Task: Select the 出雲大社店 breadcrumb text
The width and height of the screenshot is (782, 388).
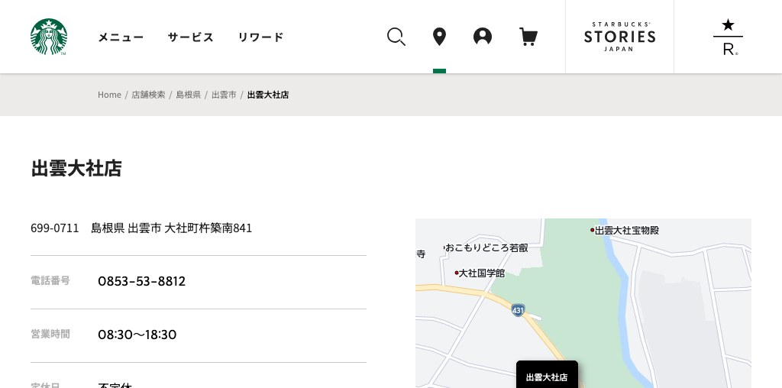Action: pos(268,95)
